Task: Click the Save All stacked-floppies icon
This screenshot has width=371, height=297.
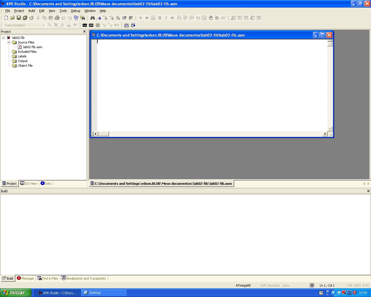Action: [25, 18]
